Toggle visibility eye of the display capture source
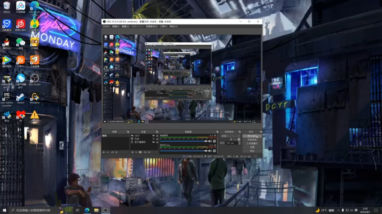 click(153, 142)
